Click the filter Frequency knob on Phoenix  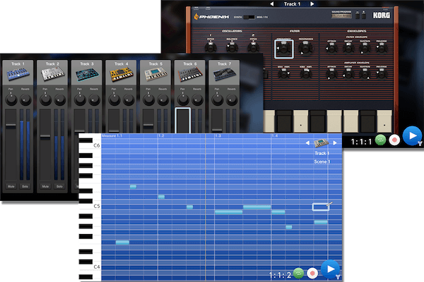tap(283, 48)
